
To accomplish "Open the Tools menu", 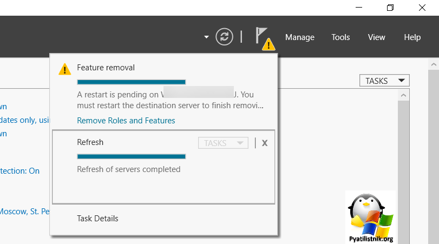I will [x=340, y=37].
